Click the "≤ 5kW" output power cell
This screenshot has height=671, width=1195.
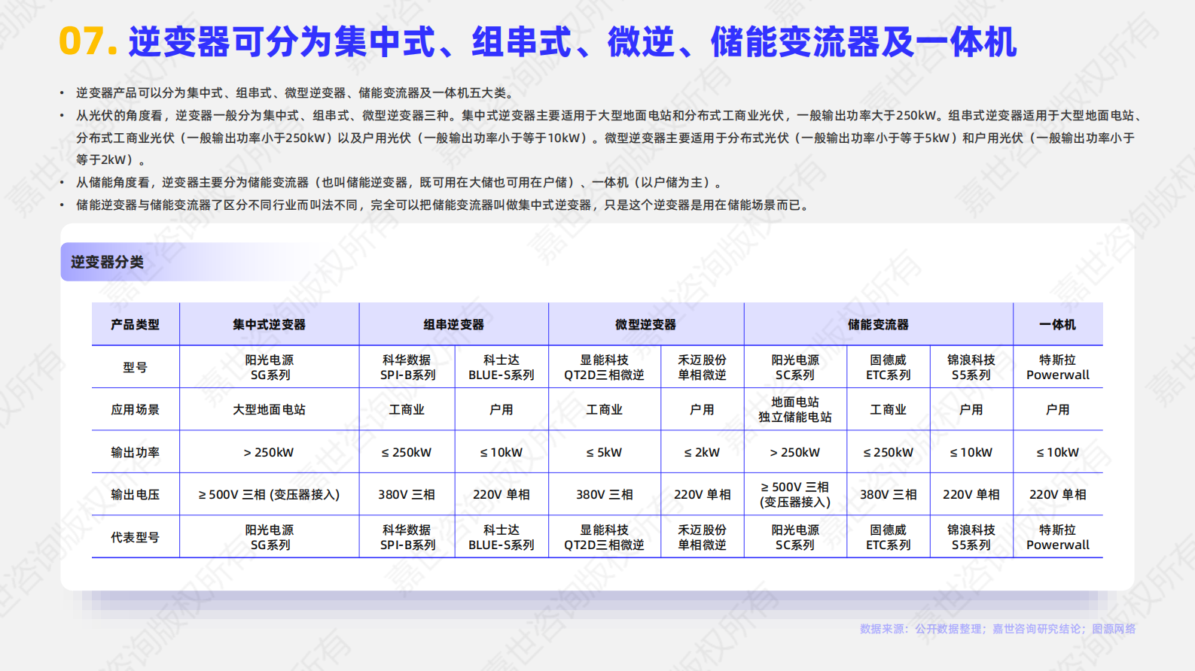pyautogui.click(x=604, y=453)
